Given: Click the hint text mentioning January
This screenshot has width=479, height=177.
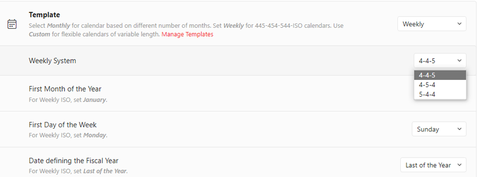Looking at the screenshot, I should pyautogui.click(x=68, y=99).
